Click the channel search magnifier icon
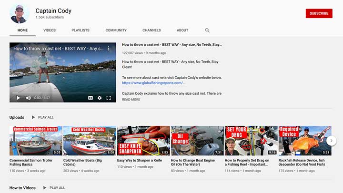Image resolution: width=343 pixels, height=193 pixels. coord(207,30)
